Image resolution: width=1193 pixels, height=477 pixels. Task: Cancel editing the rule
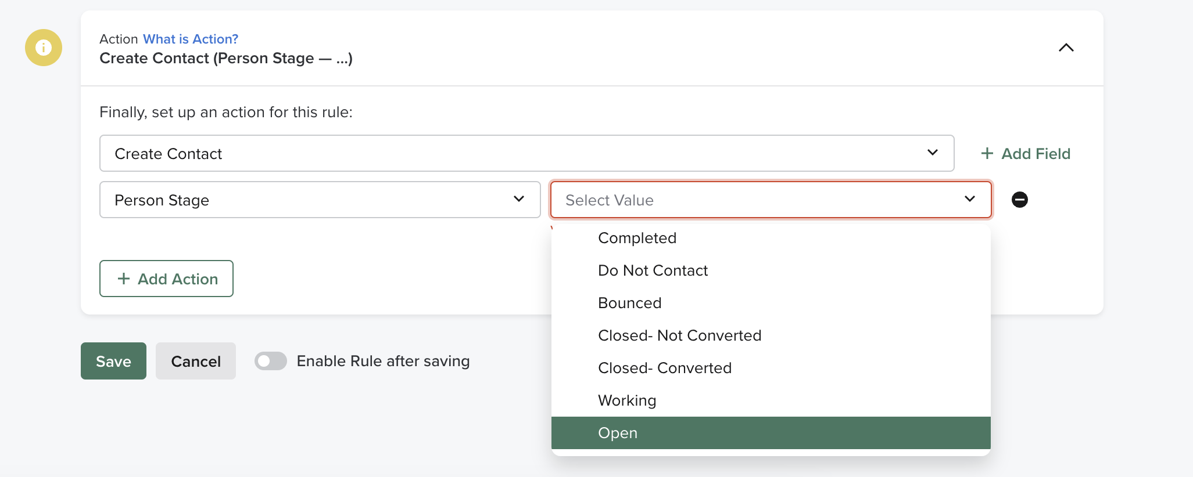196,361
